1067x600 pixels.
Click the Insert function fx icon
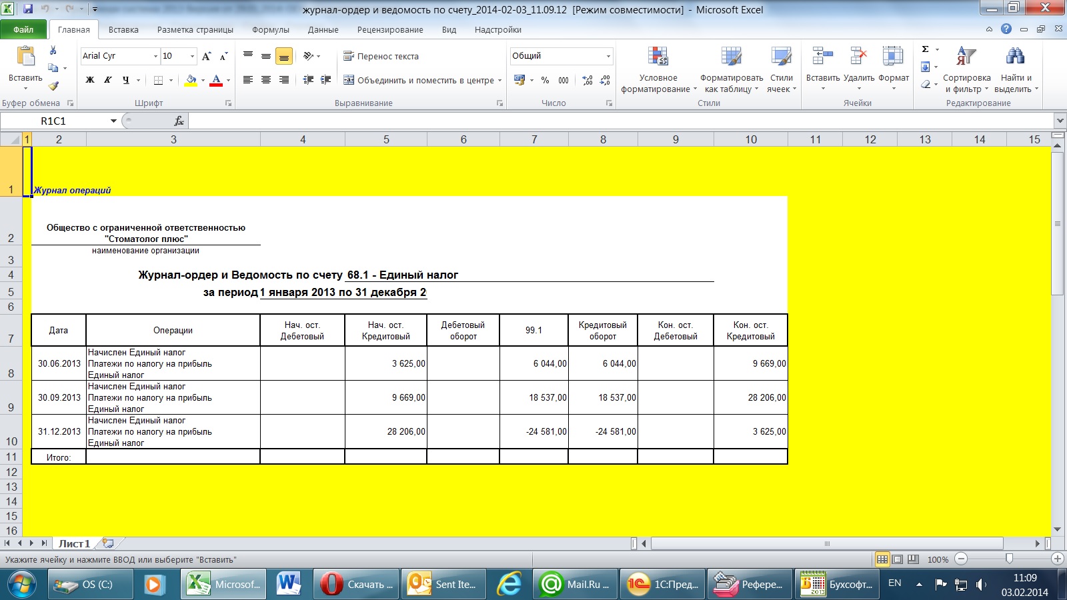coord(179,121)
